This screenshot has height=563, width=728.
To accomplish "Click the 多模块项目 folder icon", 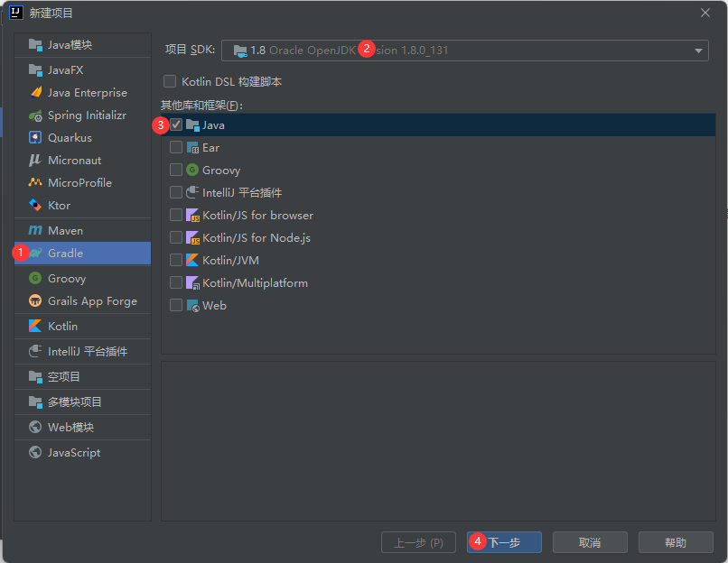I will point(35,402).
